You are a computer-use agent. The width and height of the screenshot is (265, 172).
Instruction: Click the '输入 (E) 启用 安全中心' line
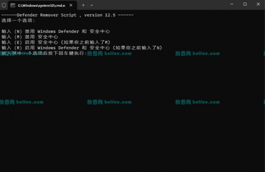(56, 42)
